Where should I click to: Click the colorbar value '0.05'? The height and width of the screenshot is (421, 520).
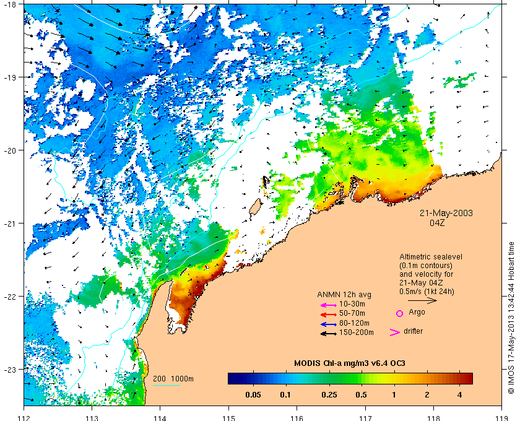(253, 395)
